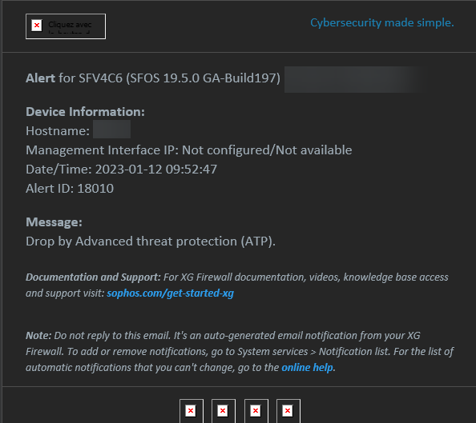This screenshot has height=423, width=476.
Task: Click the "Documentation and Support:" label
Action: pos(93,277)
